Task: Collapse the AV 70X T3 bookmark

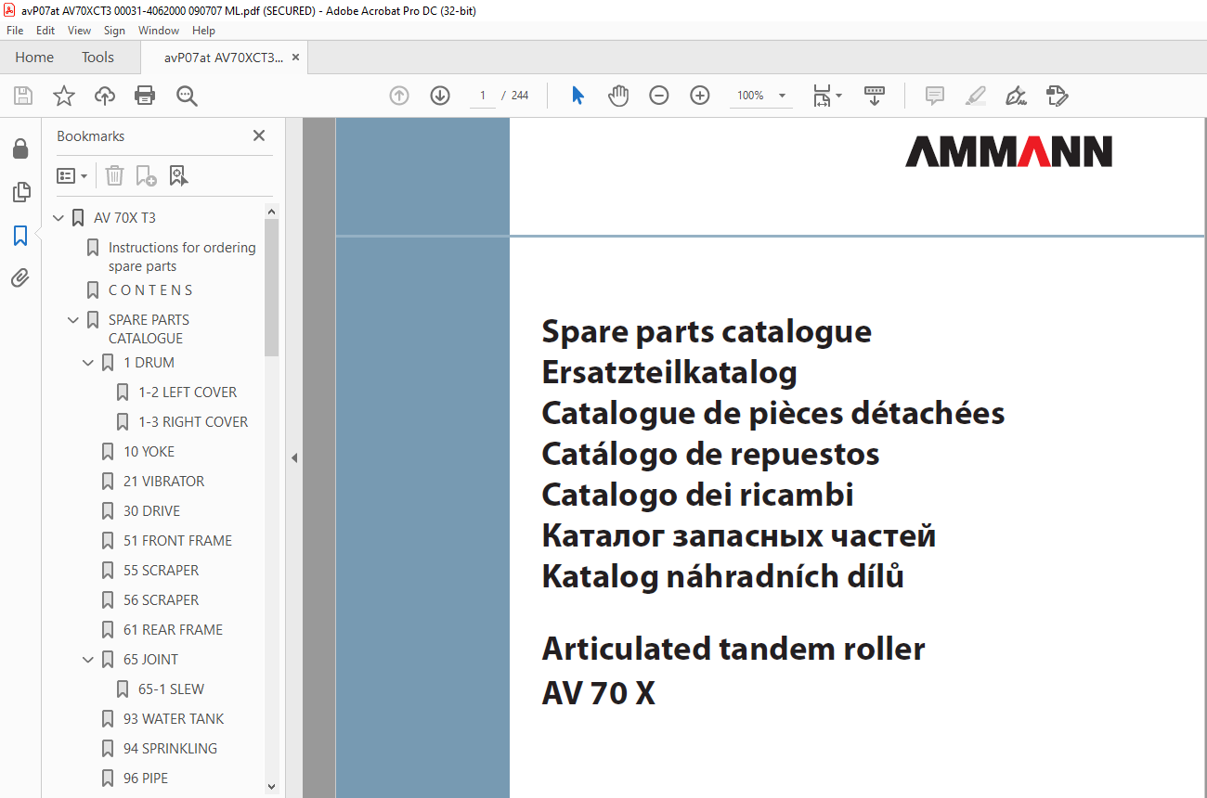Action: click(x=59, y=218)
